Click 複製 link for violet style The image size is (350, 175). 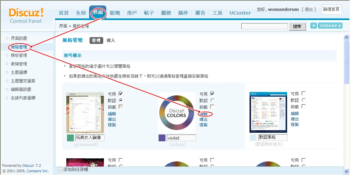(x=203, y=125)
